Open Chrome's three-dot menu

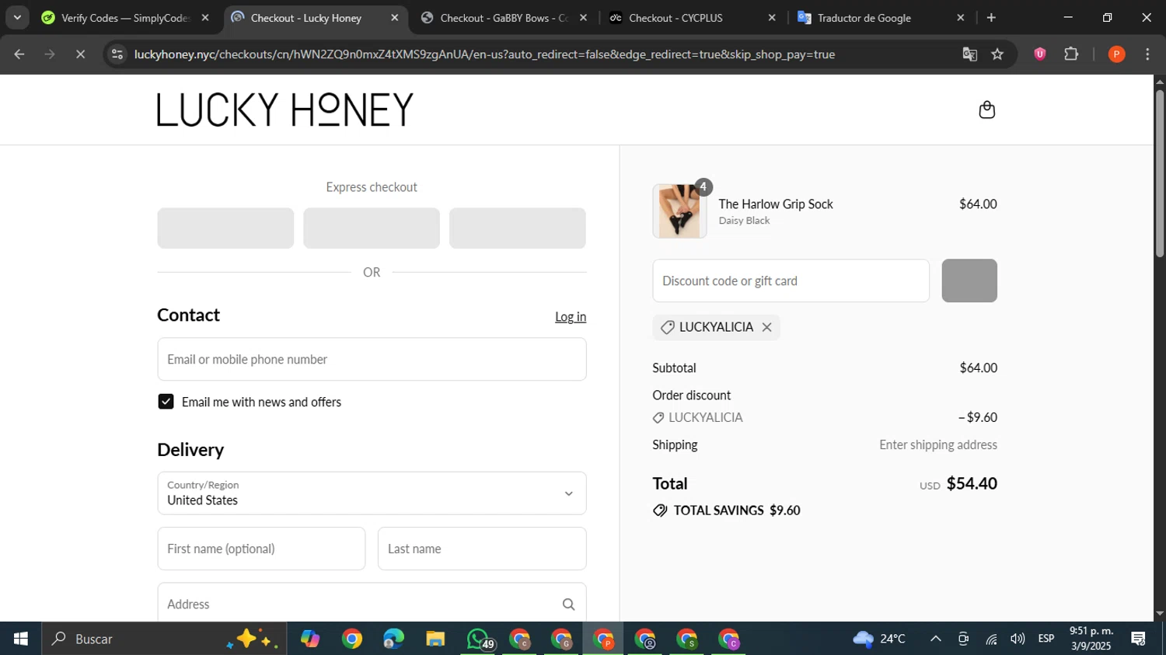click(1147, 54)
